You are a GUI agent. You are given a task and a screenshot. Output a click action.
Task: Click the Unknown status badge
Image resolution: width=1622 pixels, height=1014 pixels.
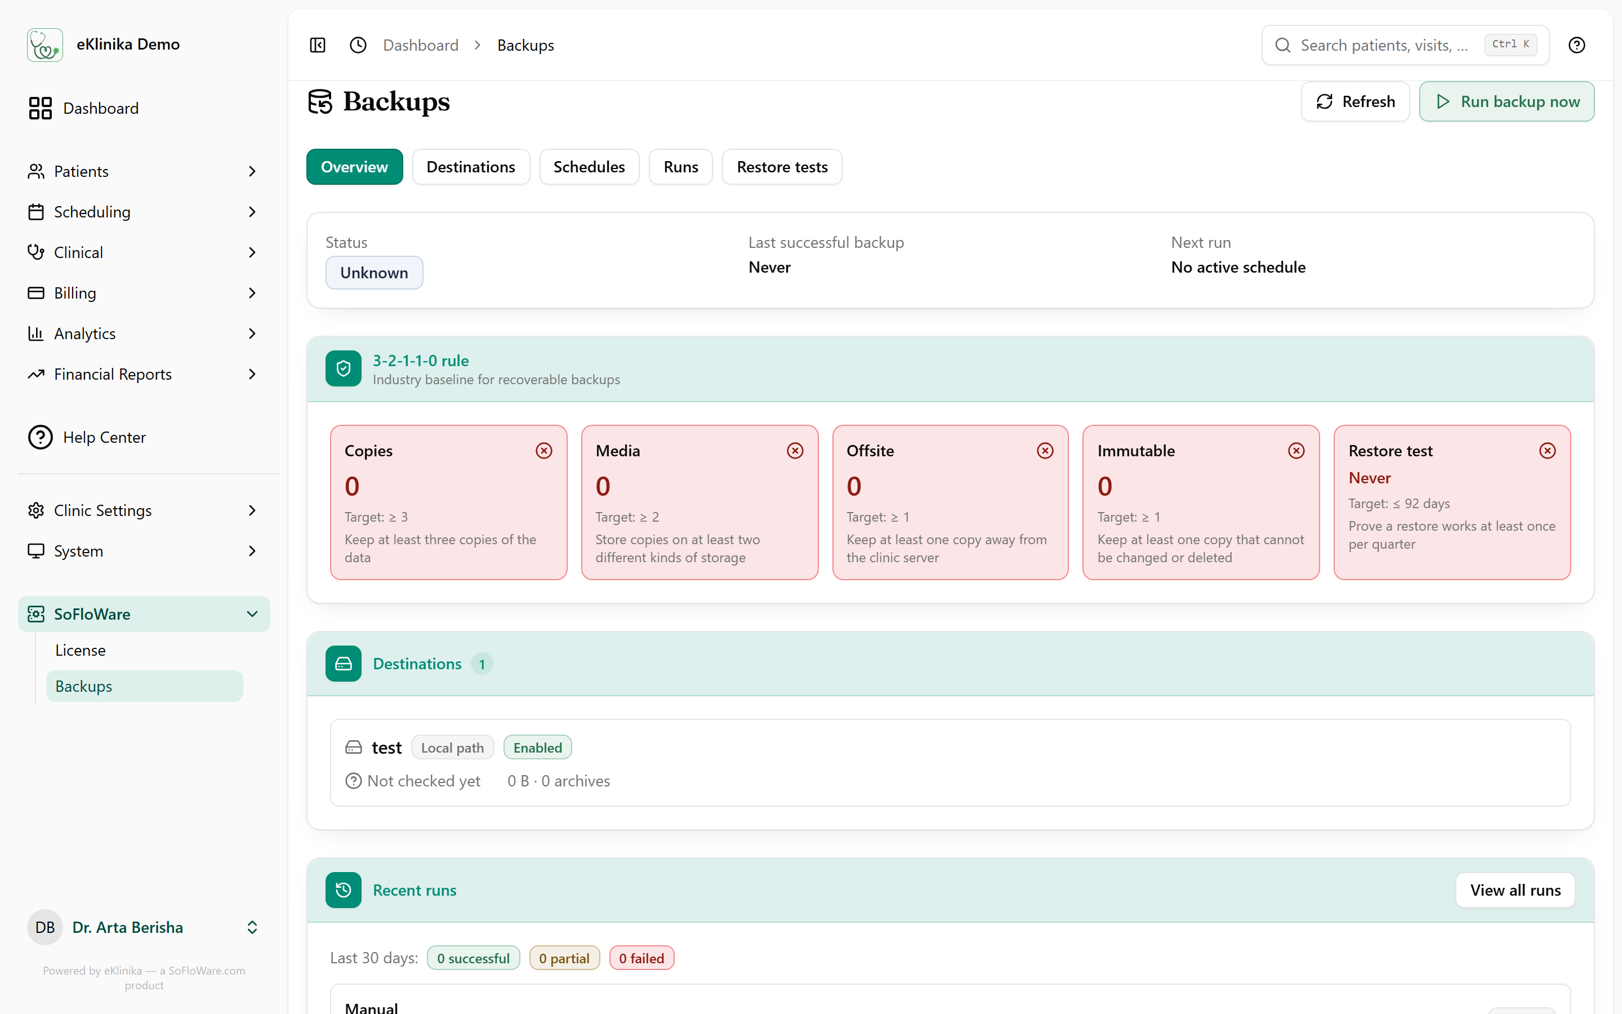point(374,273)
